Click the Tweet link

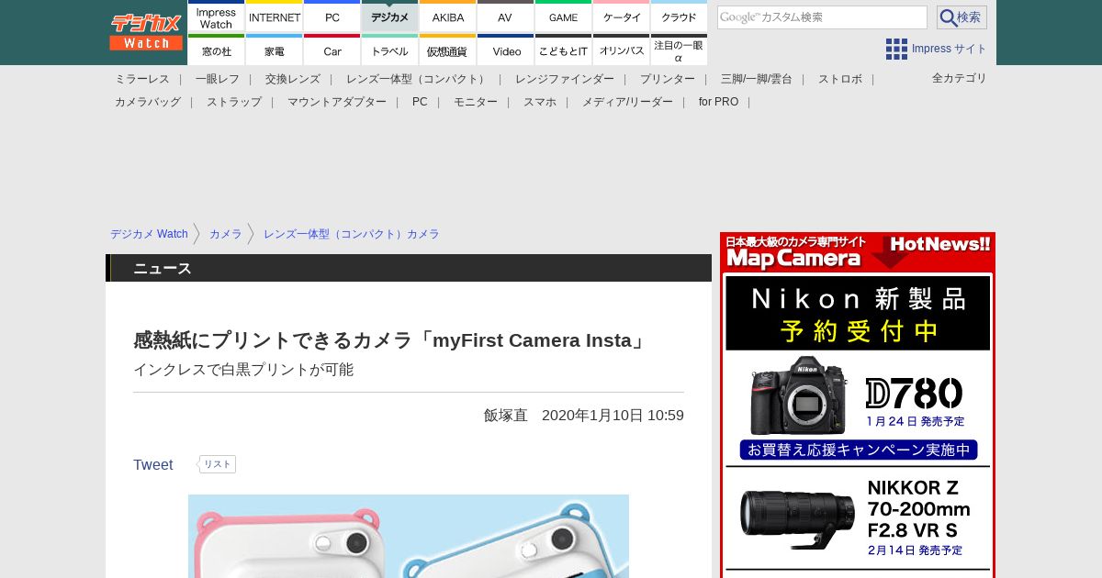[153, 464]
